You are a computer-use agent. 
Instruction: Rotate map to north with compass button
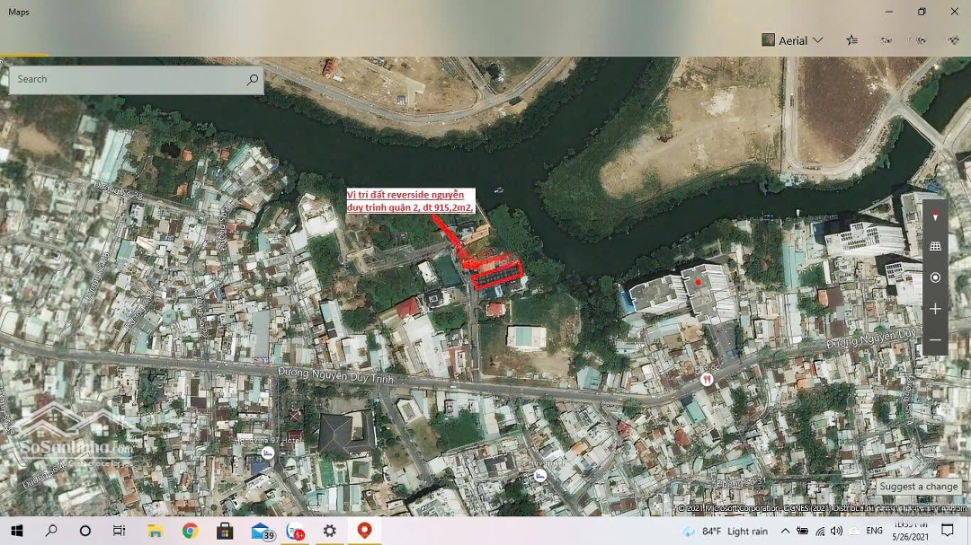pos(935,216)
